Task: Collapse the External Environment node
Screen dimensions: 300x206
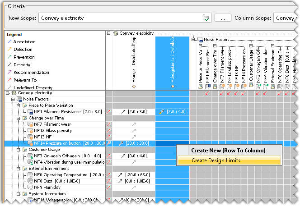Action: 19,169
